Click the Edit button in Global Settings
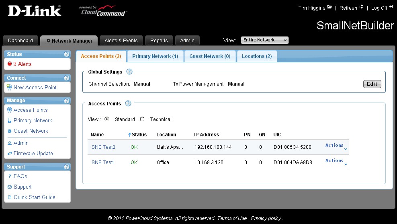The width and height of the screenshot is (397, 224). [372, 84]
